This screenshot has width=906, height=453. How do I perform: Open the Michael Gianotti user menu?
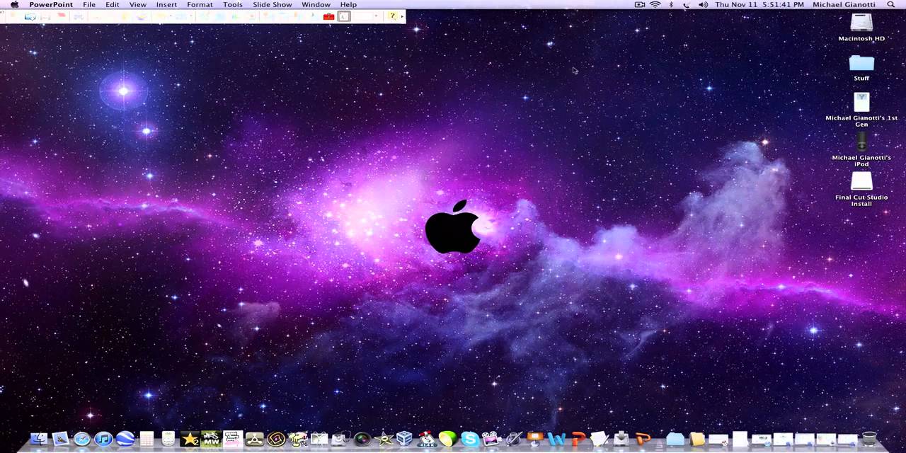(x=844, y=5)
